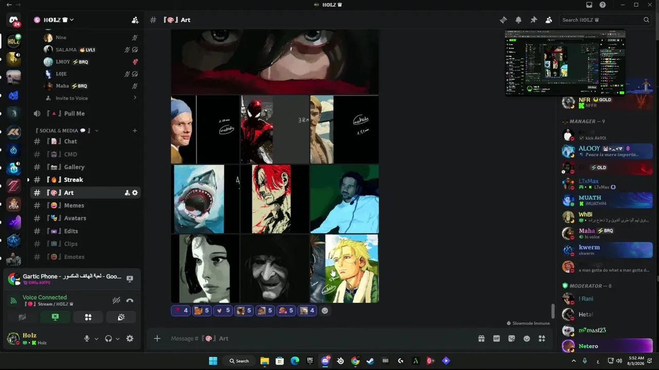Join the Pull Me voice channel
Viewport: 659px width, 370px height.
85,114
